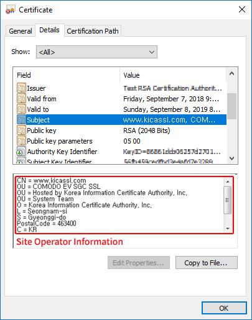Screen dimensions: 252x320
Task: Select the Subject Key Identifier row label
Action: 59,161
